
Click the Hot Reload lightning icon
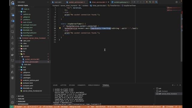(147, 2)
